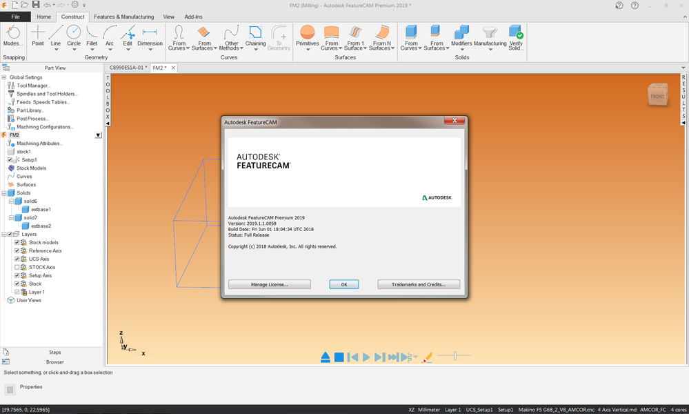Viewport: 689px width, 414px height.
Task: Open Trademarks and Credits
Action: (x=419, y=284)
